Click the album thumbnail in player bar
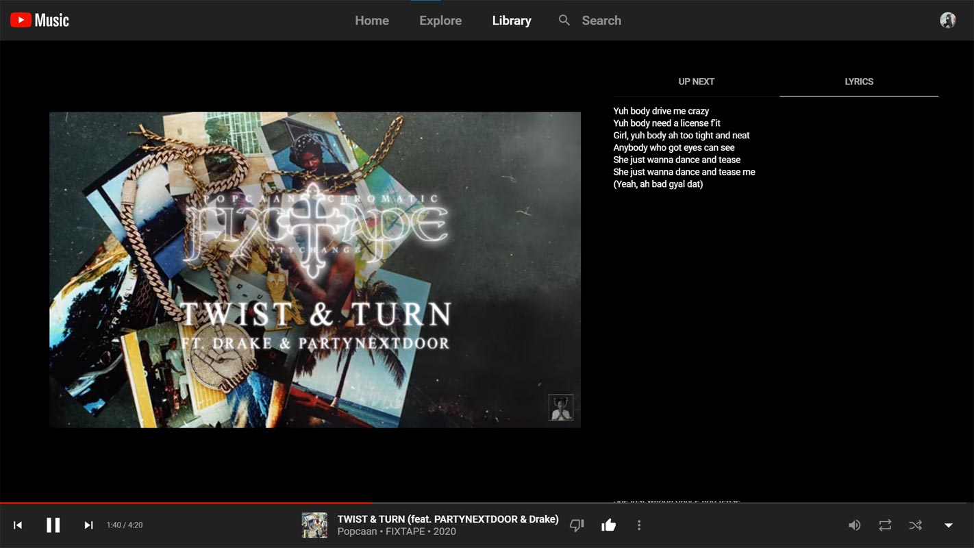974x548 pixels. (314, 525)
